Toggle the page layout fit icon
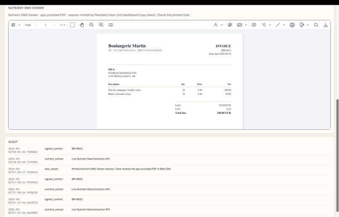 coord(111,25)
